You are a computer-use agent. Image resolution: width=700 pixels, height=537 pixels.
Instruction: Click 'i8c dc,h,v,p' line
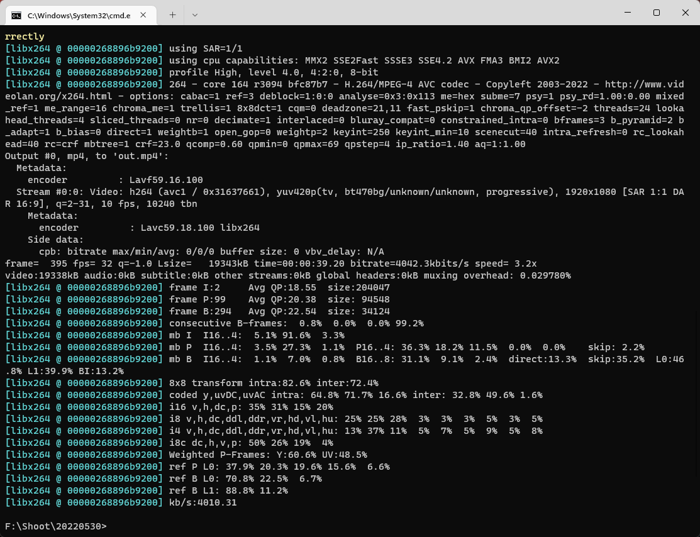click(169, 443)
